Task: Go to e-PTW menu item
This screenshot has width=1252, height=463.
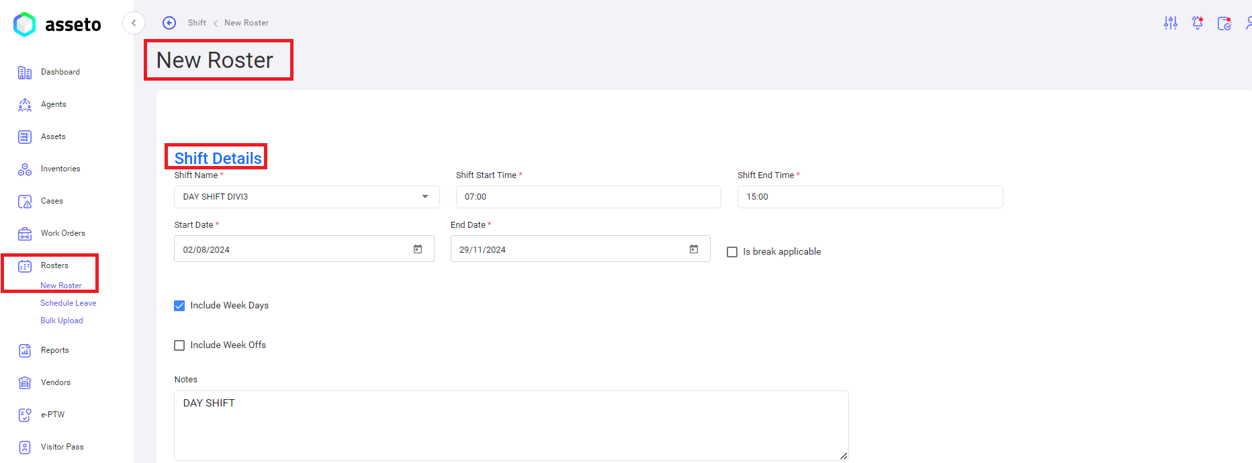Action: point(52,415)
